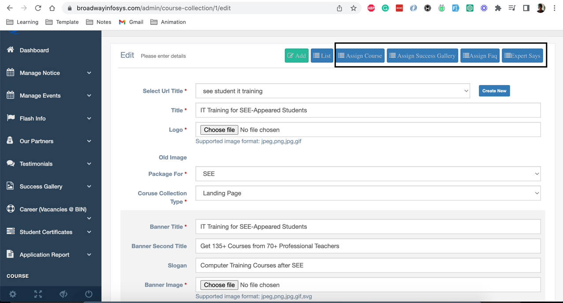Image resolution: width=563 pixels, height=303 pixels.
Task: Open the Select Url Title dropdown
Action: [332, 91]
